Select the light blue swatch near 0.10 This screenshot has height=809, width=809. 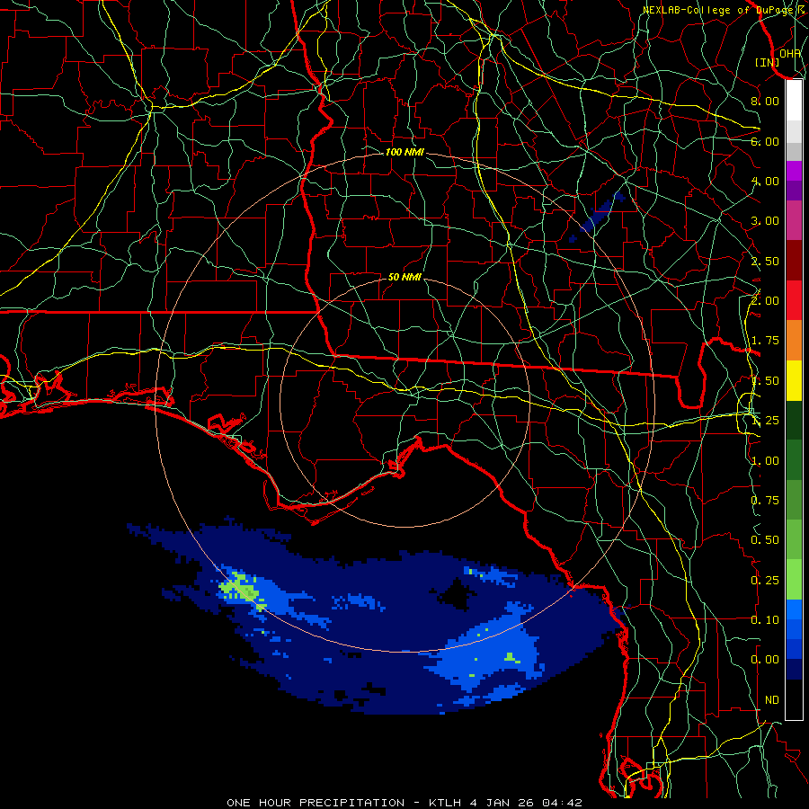click(x=794, y=609)
